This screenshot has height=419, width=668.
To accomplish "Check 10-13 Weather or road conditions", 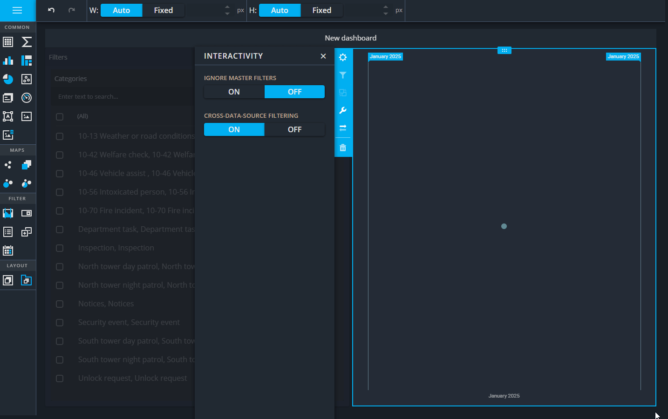I will click(x=60, y=136).
